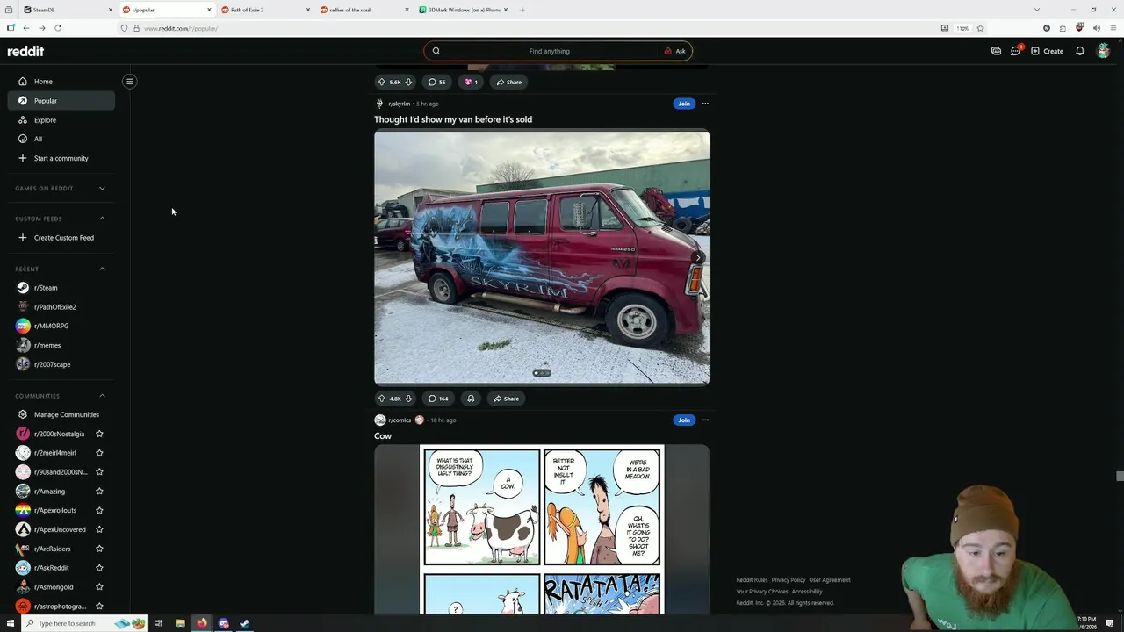This screenshot has width=1124, height=632.
Task: Open the 55 comments on the top post
Action: tap(436, 82)
